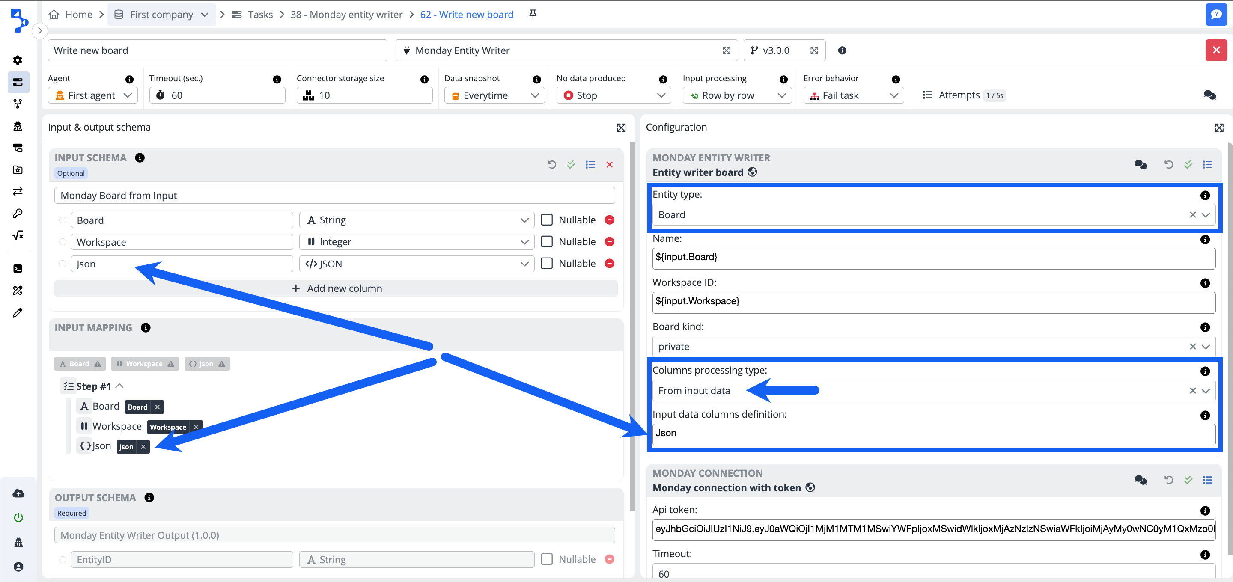Check the Nullable box for Json column
Image resolution: width=1233 pixels, height=582 pixels.
pos(547,264)
